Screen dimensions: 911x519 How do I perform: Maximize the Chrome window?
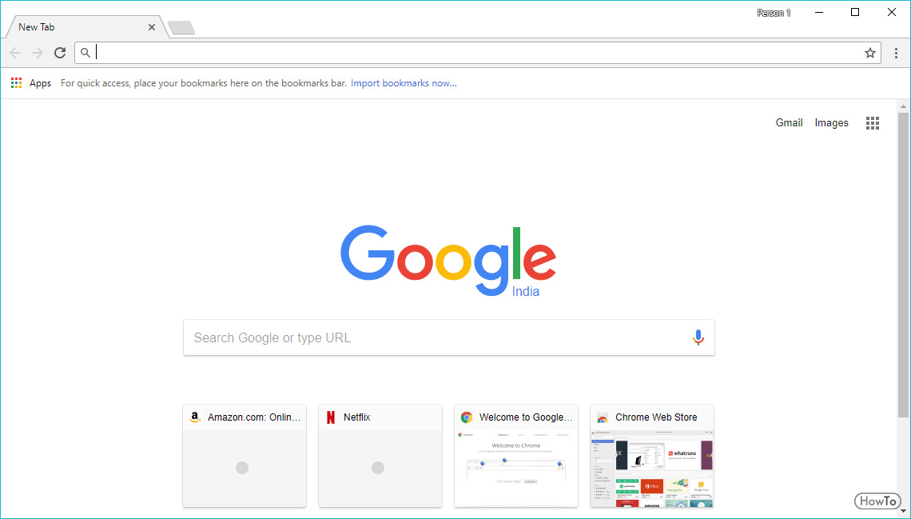854,12
